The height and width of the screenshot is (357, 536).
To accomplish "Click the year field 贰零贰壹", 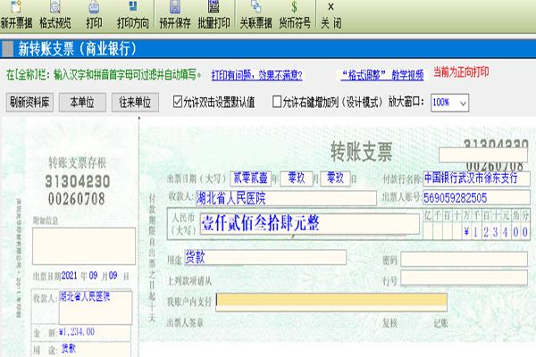I will (x=250, y=178).
